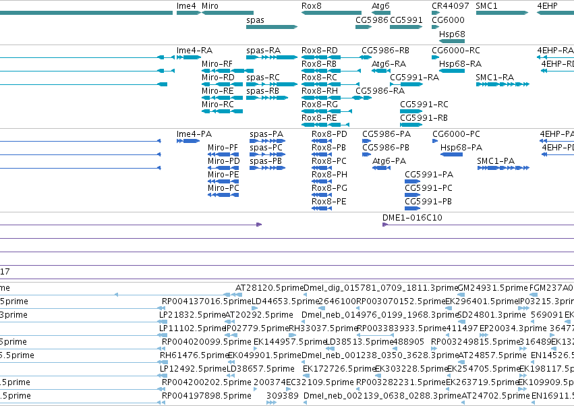Viewport: 574px width, 406px height.
Task: Open the Hsp68-RA transcript label
Action: tap(460, 65)
